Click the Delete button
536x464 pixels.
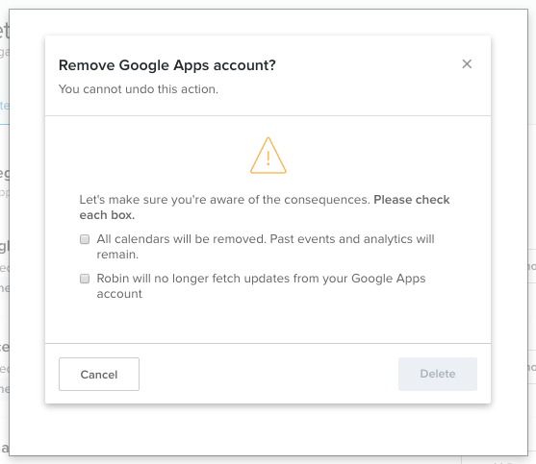[x=438, y=374]
